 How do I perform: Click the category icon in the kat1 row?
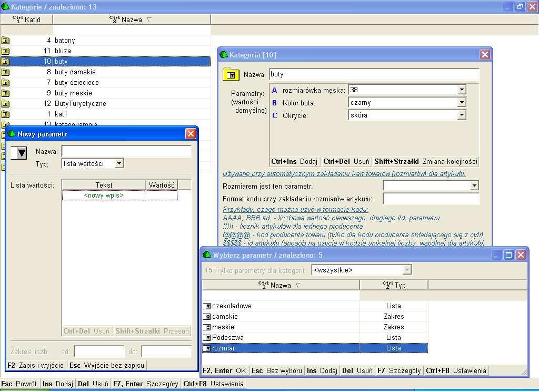[5, 114]
